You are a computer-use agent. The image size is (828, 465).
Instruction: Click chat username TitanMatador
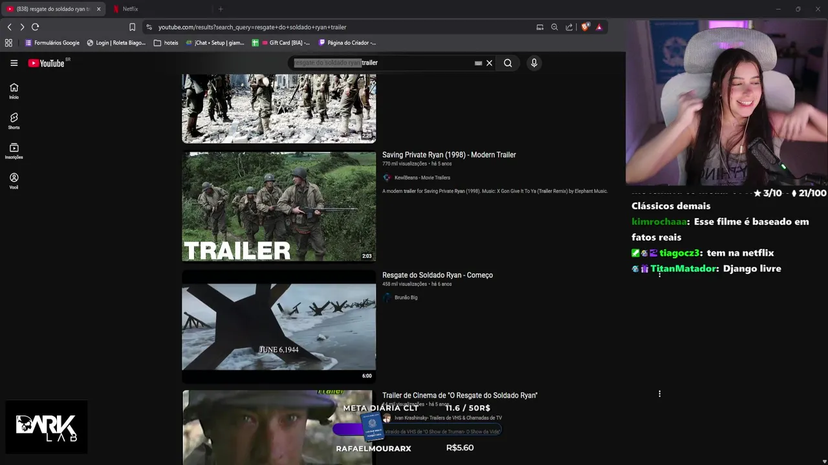tap(683, 269)
